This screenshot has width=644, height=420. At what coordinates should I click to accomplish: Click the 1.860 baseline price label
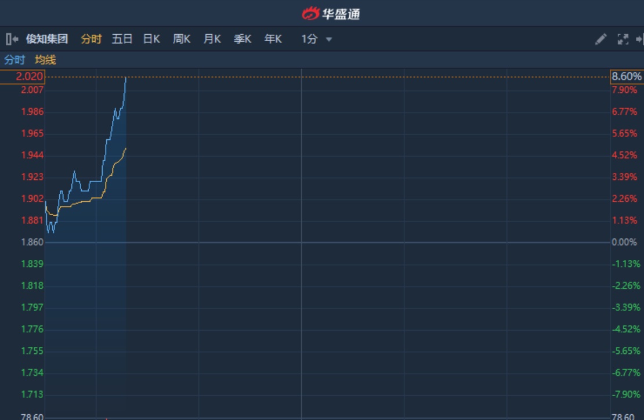click(x=32, y=242)
